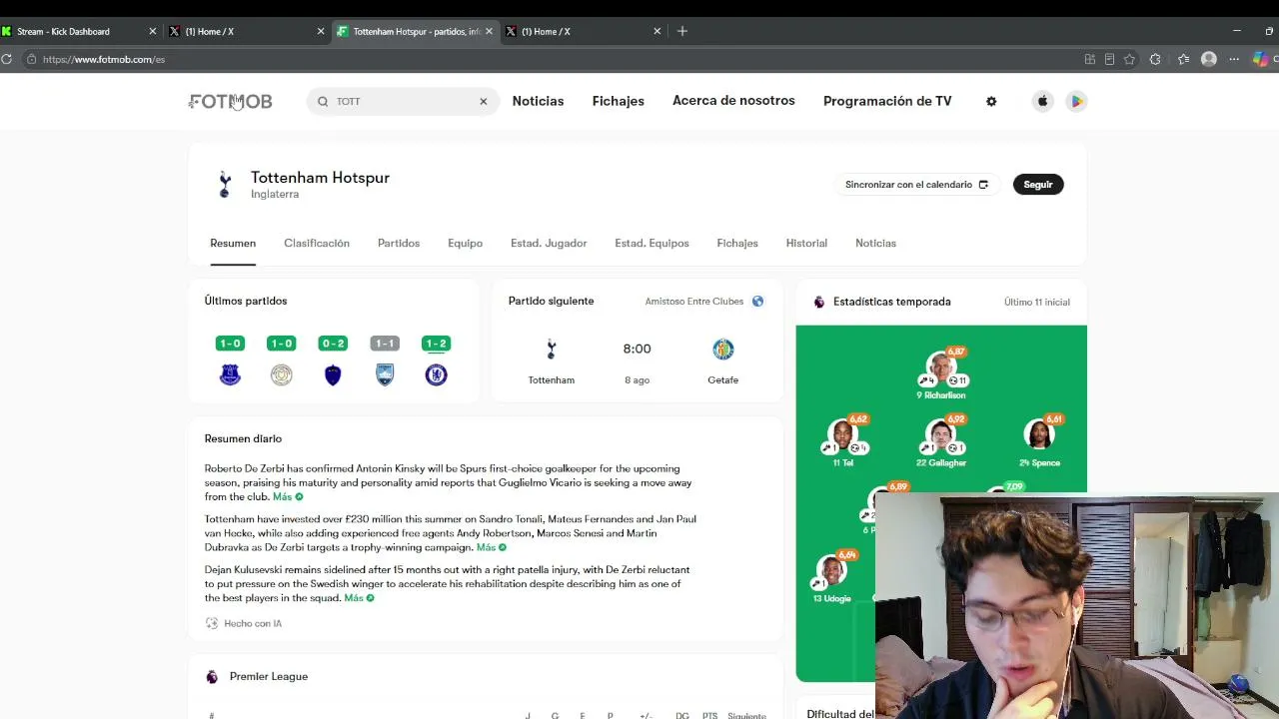Sync Tottenham fixtures with calendar
Viewport: 1279px width, 719px height.
pyautogui.click(x=916, y=185)
